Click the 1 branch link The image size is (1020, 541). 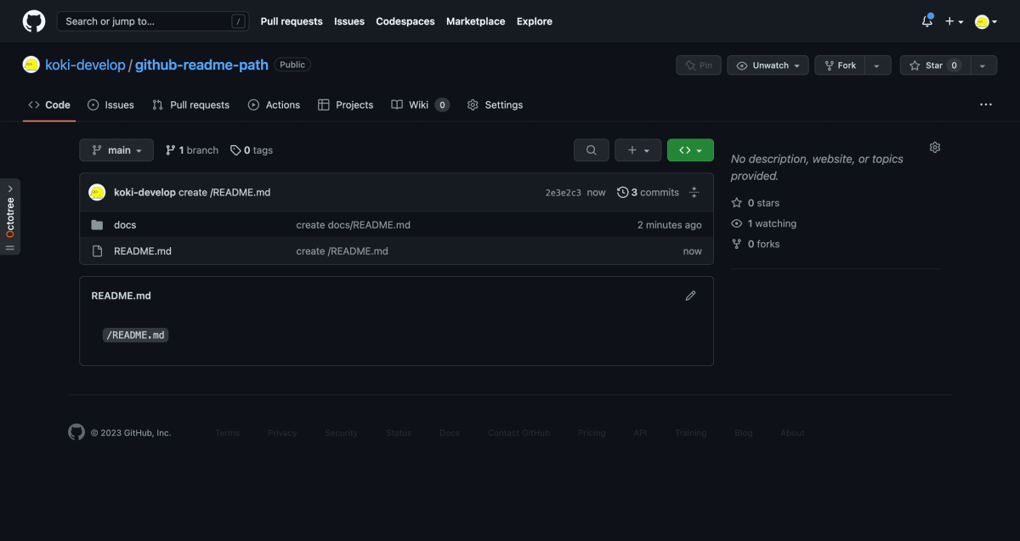[x=192, y=150]
